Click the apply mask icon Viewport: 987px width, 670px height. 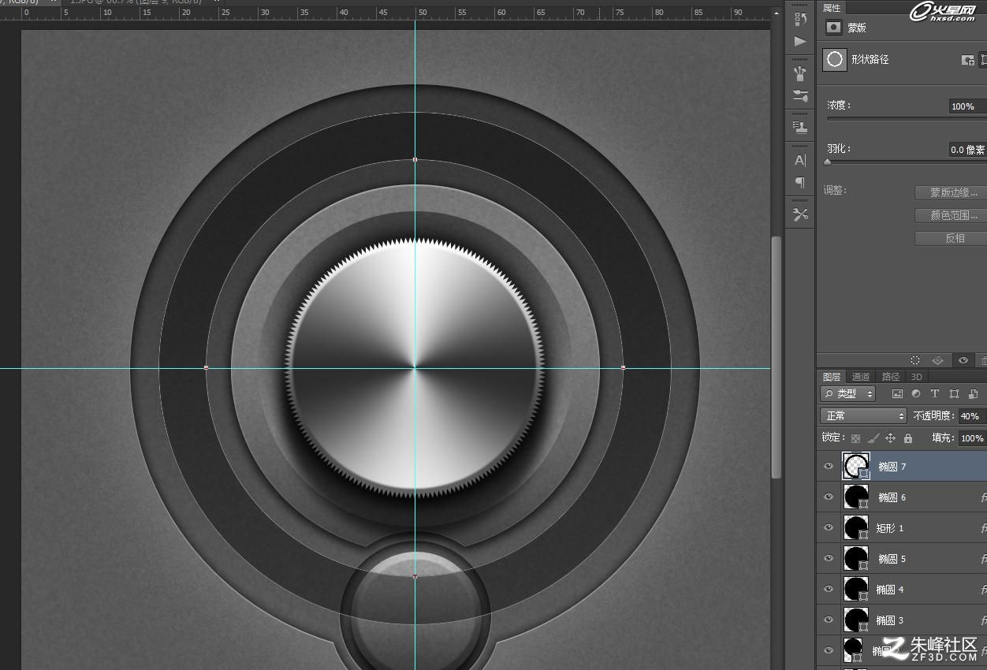click(938, 360)
